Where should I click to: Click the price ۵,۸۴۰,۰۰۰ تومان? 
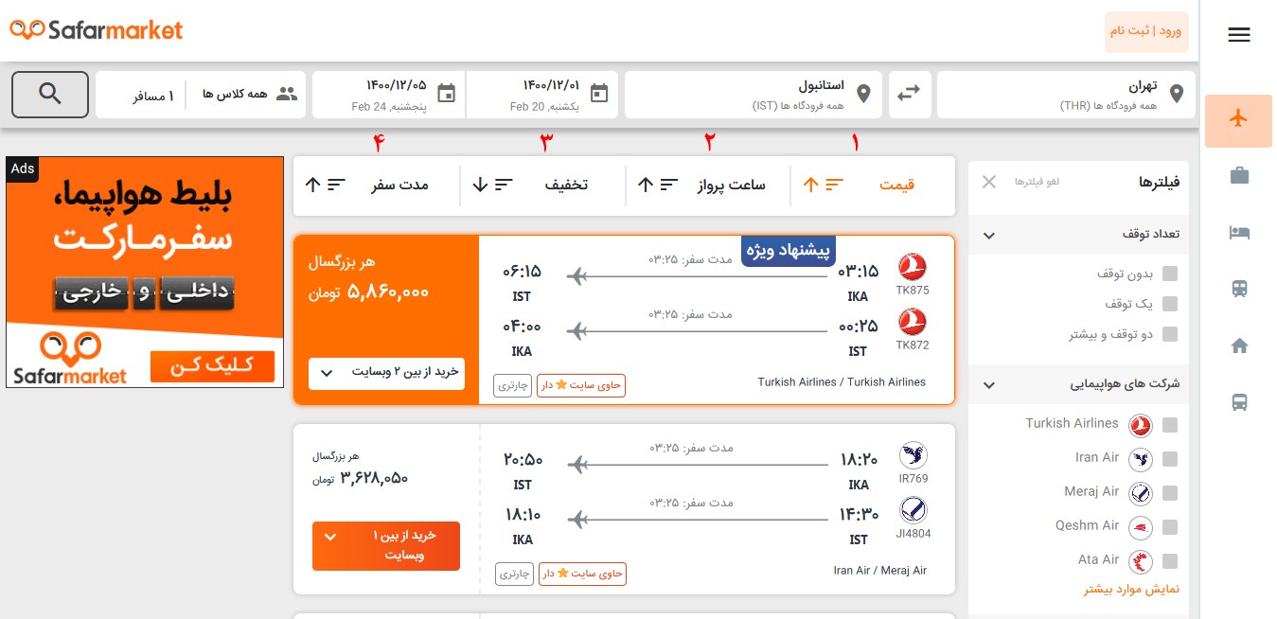point(369,292)
